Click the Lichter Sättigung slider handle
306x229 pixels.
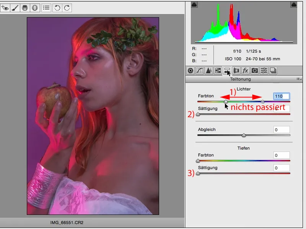pyautogui.click(x=198, y=114)
